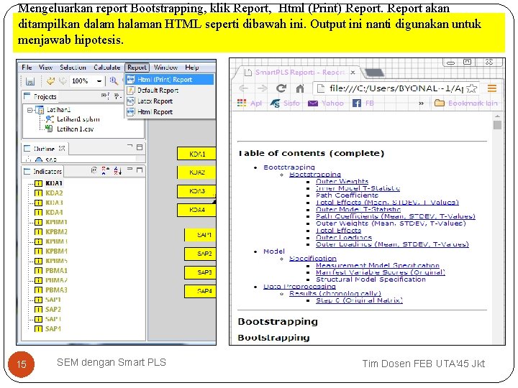Screen dimensions: 518x388
Task: Click the Outer Weights link
Action: click(342, 181)
